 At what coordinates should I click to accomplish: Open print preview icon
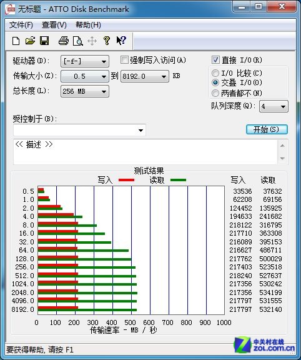tap(78, 41)
